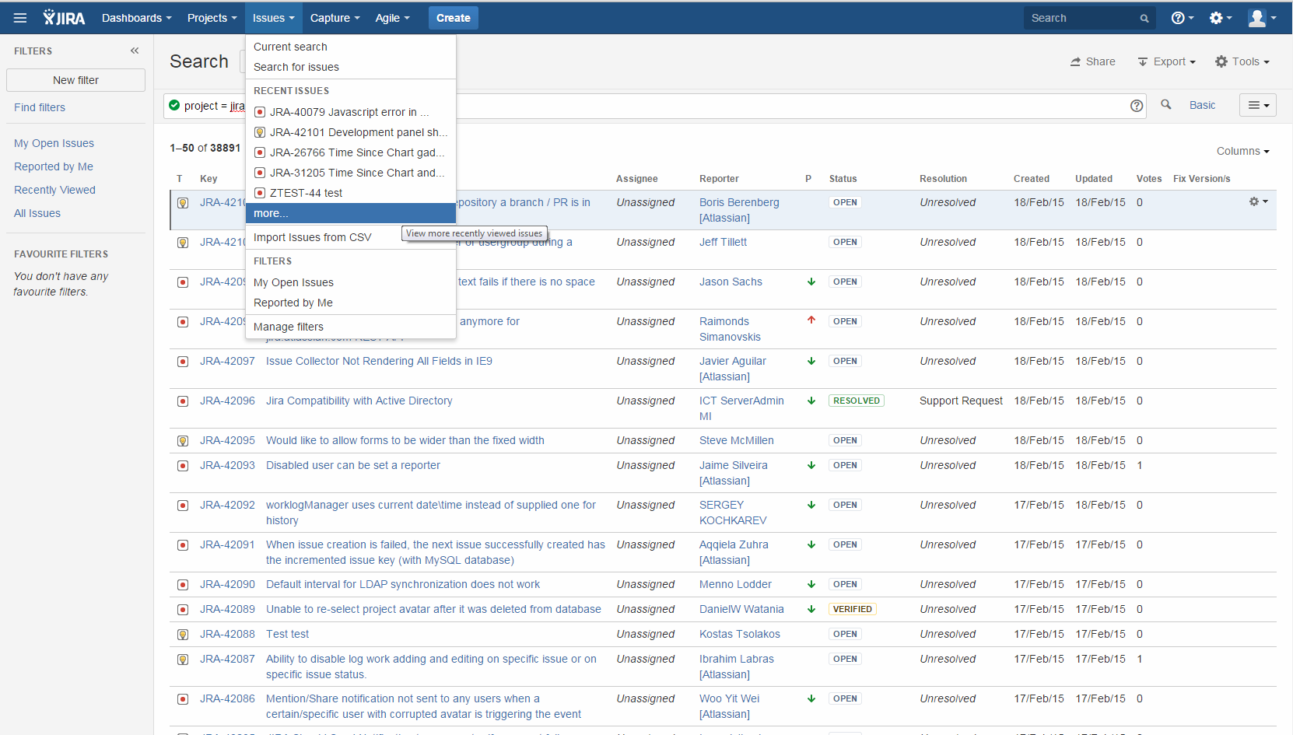Viewport: 1293px width, 735px height.
Task: Open the administration gear menu
Action: click(1220, 18)
